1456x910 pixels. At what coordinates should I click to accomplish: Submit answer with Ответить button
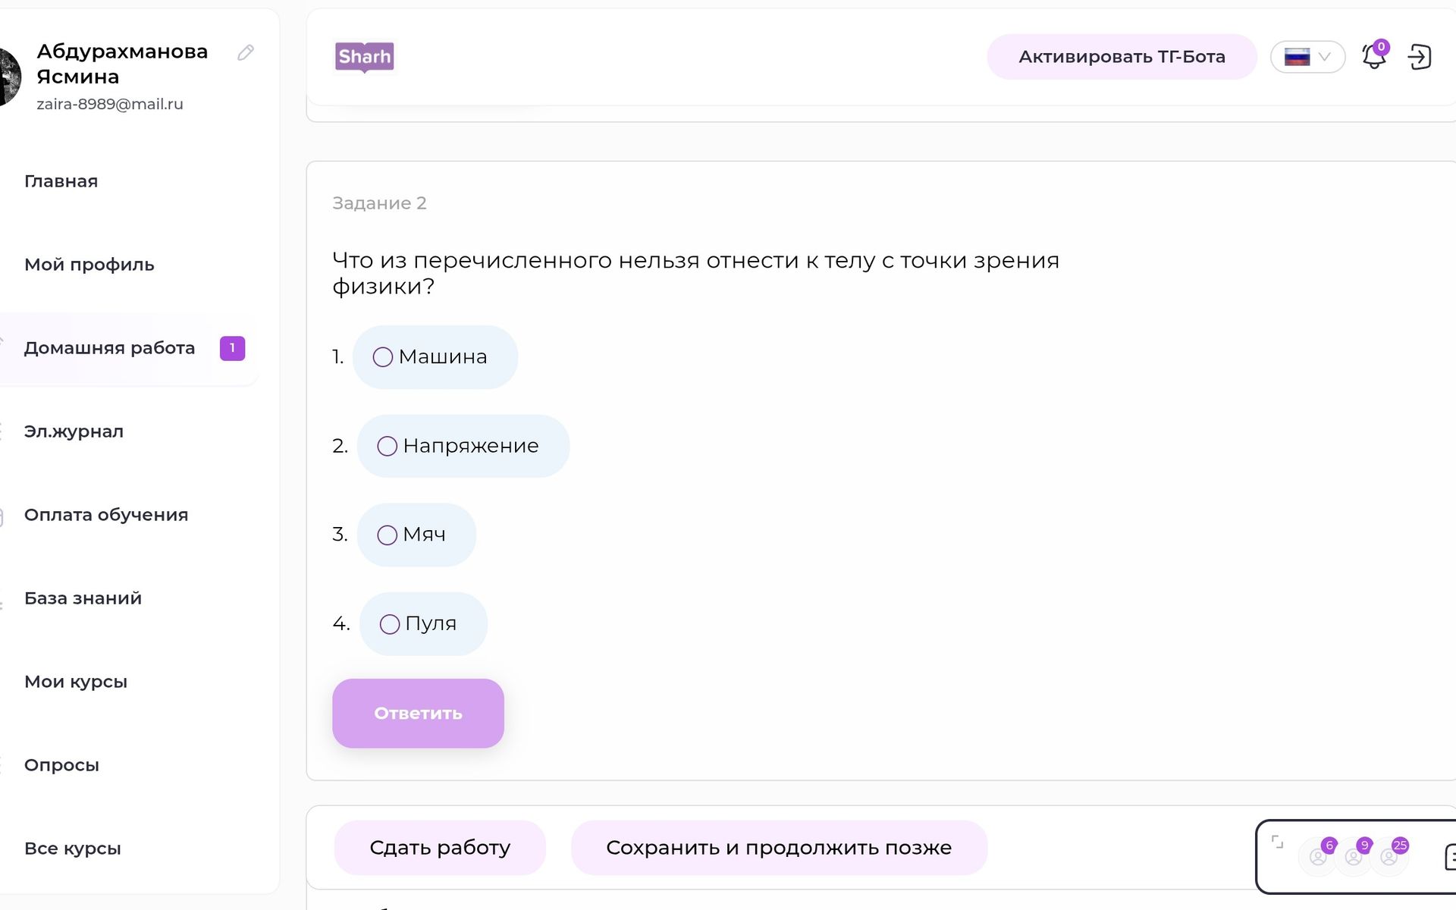(418, 713)
